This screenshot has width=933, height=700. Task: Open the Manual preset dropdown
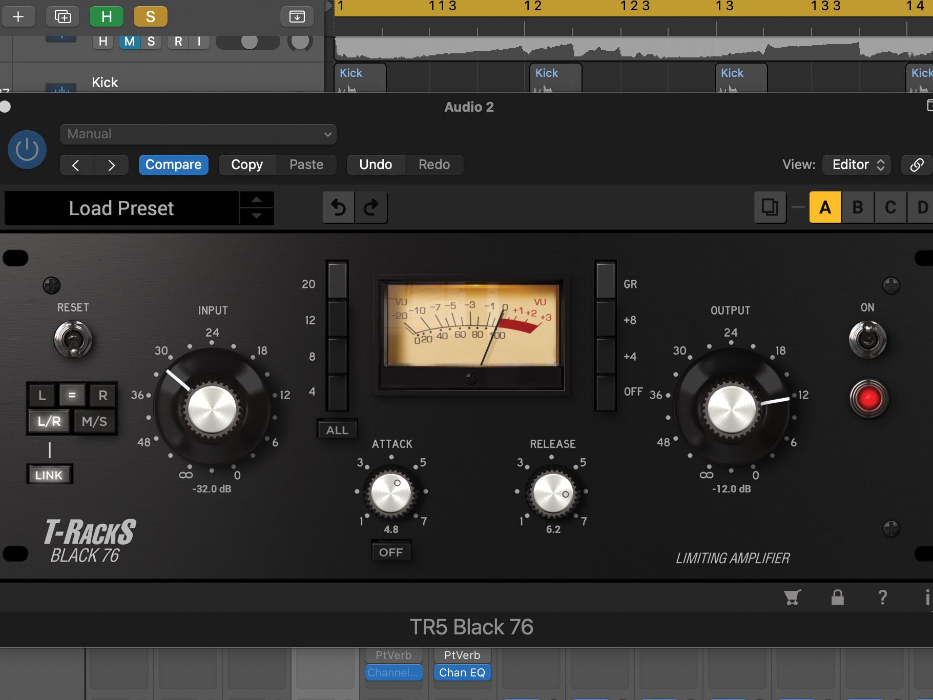pyautogui.click(x=198, y=134)
